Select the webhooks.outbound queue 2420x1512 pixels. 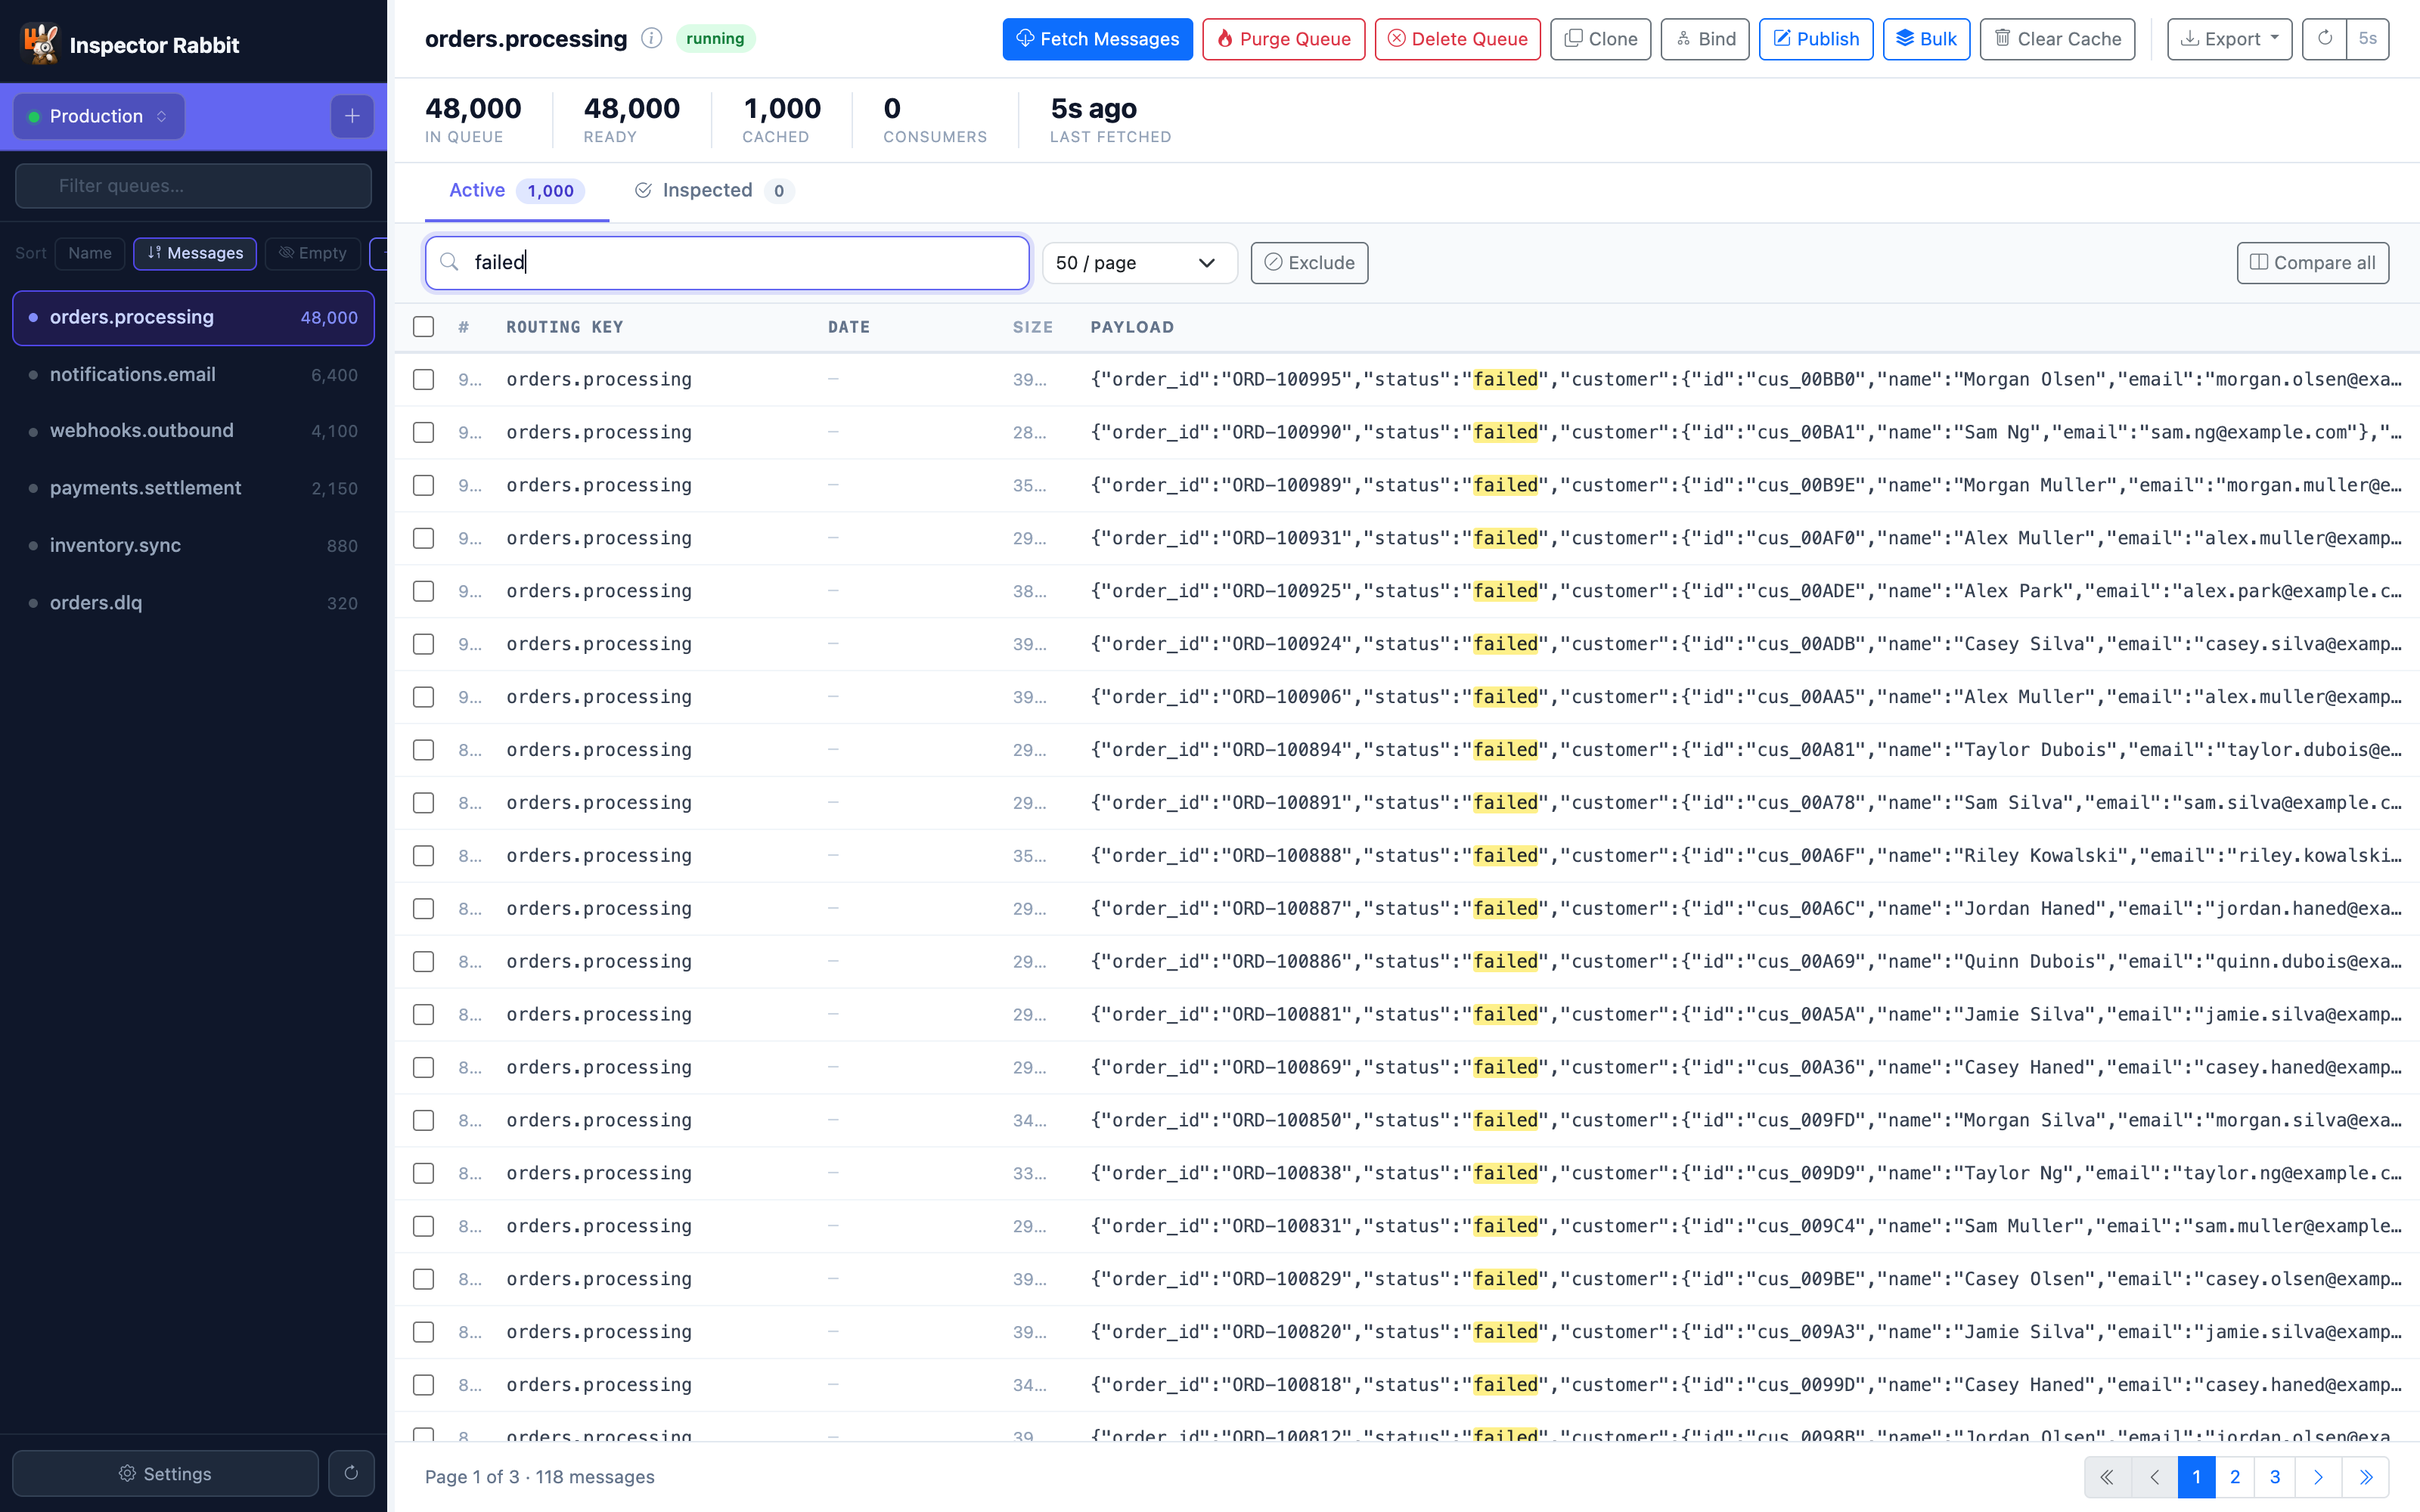[x=193, y=431]
